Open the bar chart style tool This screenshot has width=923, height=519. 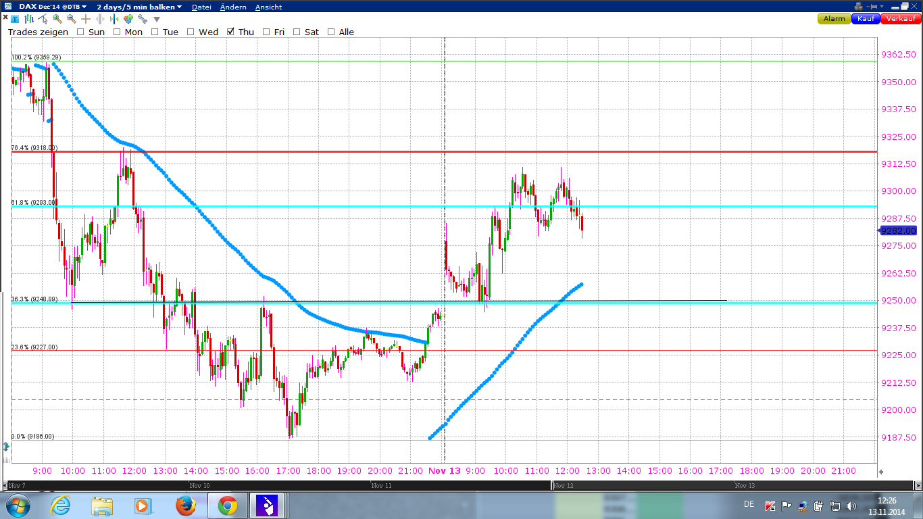click(28, 20)
